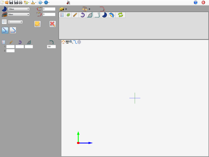The image size is (209, 157).
Task: Click the blue S-bend tube view icon
Action: tap(75, 42)
